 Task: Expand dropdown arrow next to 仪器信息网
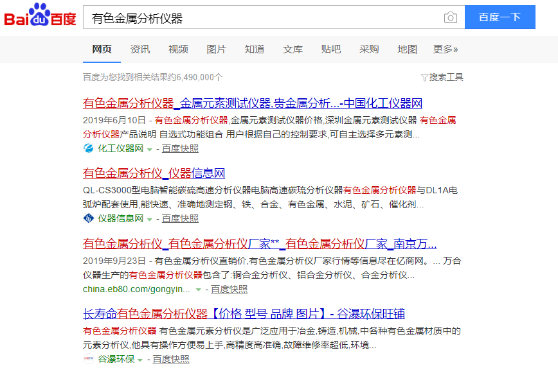pos(149,220)
